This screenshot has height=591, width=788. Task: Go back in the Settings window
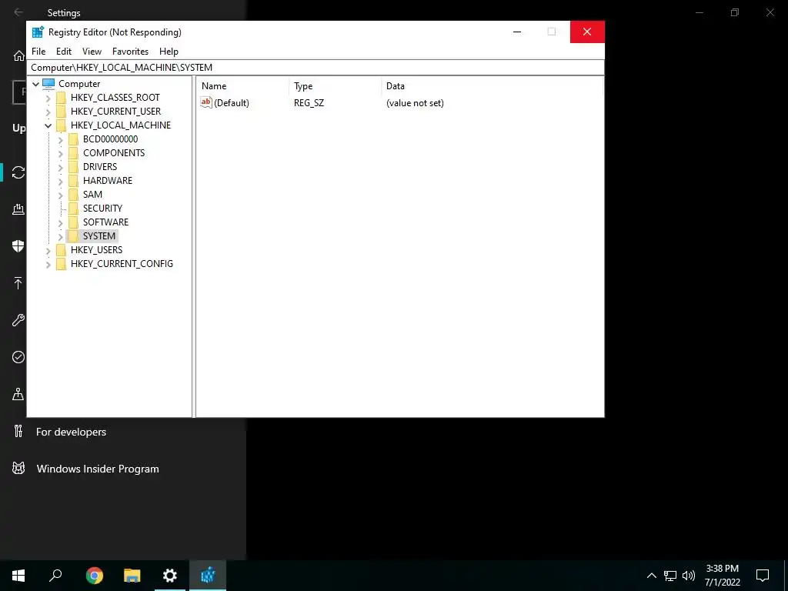(x=18, y=12)
